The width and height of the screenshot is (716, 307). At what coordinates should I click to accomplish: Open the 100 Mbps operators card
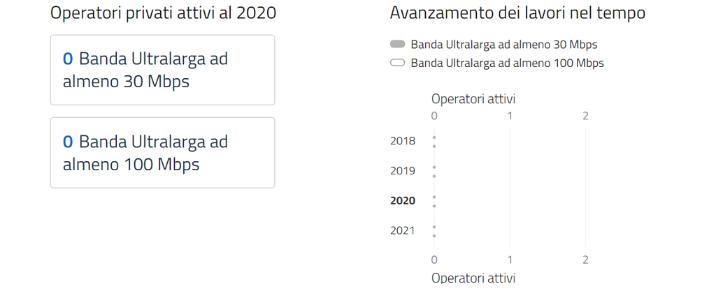pos(162,152)
